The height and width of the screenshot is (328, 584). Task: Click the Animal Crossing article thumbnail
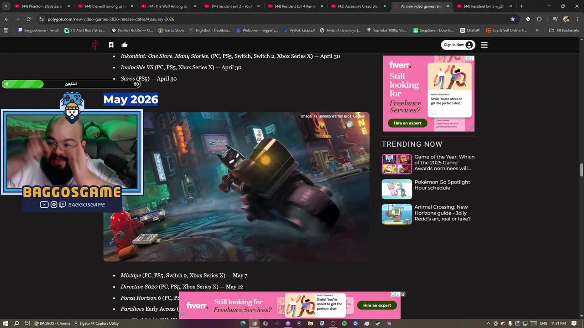(x=397, y=214)
